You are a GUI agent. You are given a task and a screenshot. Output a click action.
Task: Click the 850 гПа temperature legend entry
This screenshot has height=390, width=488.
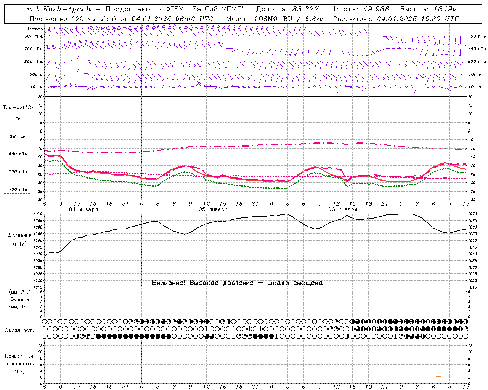coord(18,155)
